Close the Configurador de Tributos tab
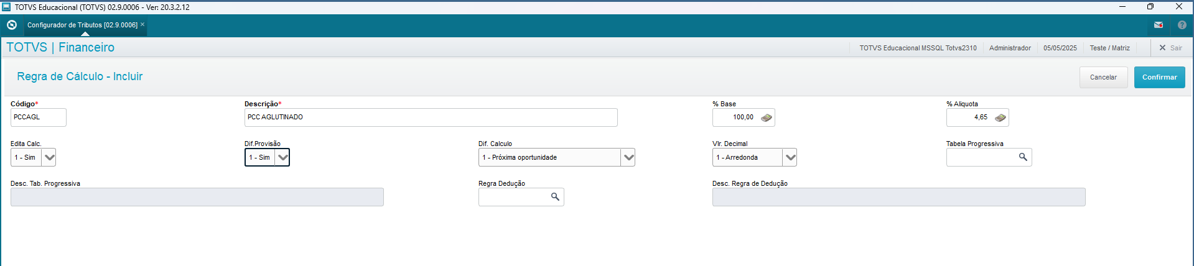The height and width of the screenshot is (266, 1194). pyautogui.click(x=142, y=25)
